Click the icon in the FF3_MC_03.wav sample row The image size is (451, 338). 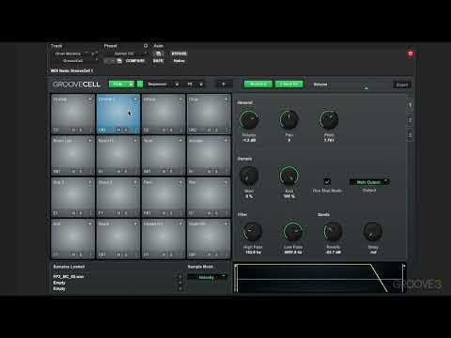(x=180, y=276)
